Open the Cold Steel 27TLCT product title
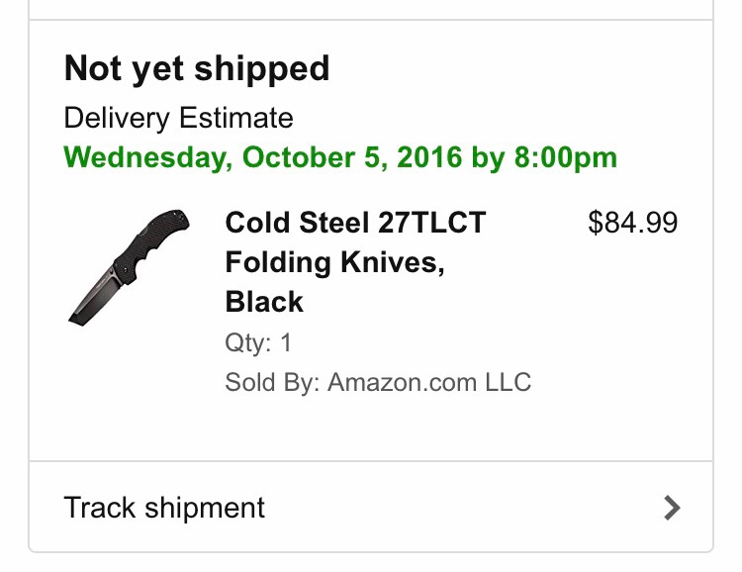The image size is (742, 572). 355,223
